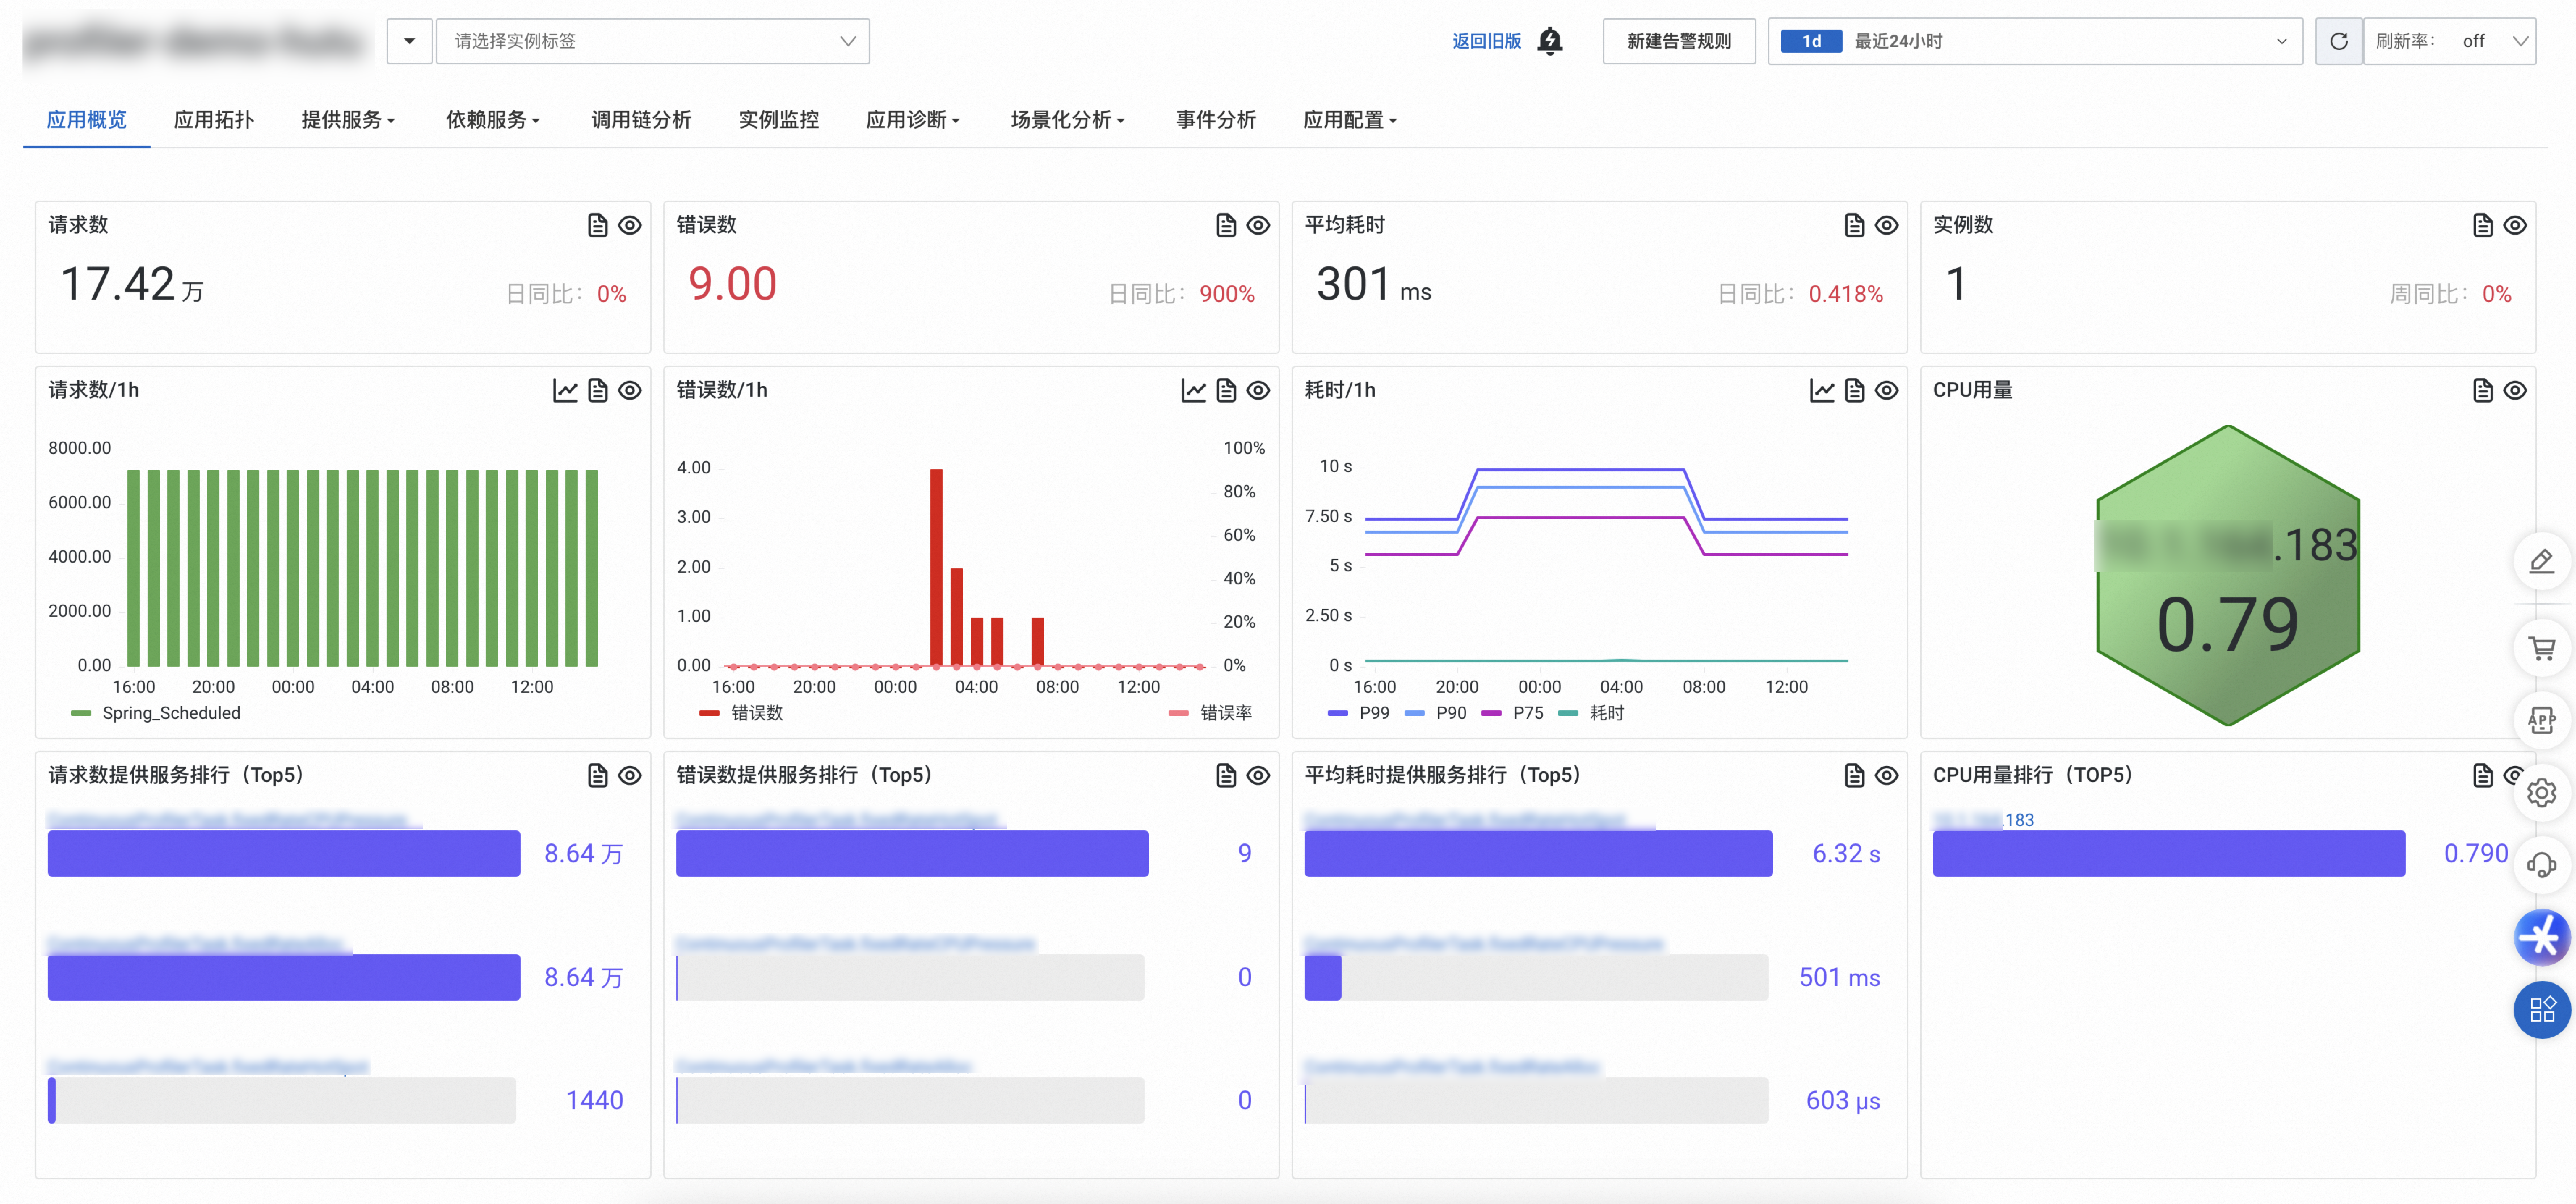
Task: Toggle eye icon in 错误数 card
Action: point(1258,225)
